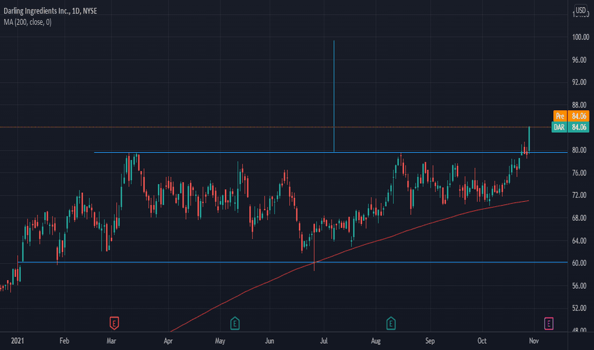Screen dimensions: 594x350
Task: Click the 96.00 price axis label
Action: click(579, 60)
